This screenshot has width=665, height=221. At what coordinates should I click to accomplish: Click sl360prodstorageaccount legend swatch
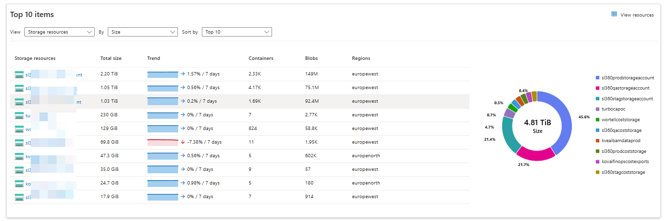[x=598, y=78]
